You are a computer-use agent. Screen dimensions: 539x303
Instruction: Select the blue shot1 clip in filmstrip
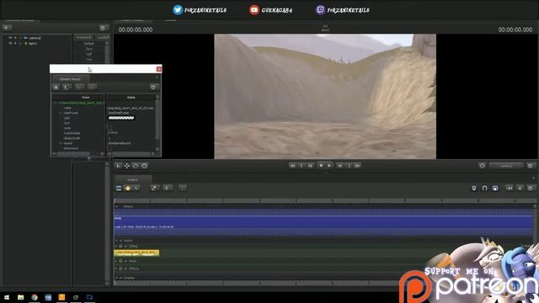coord(323,222)
